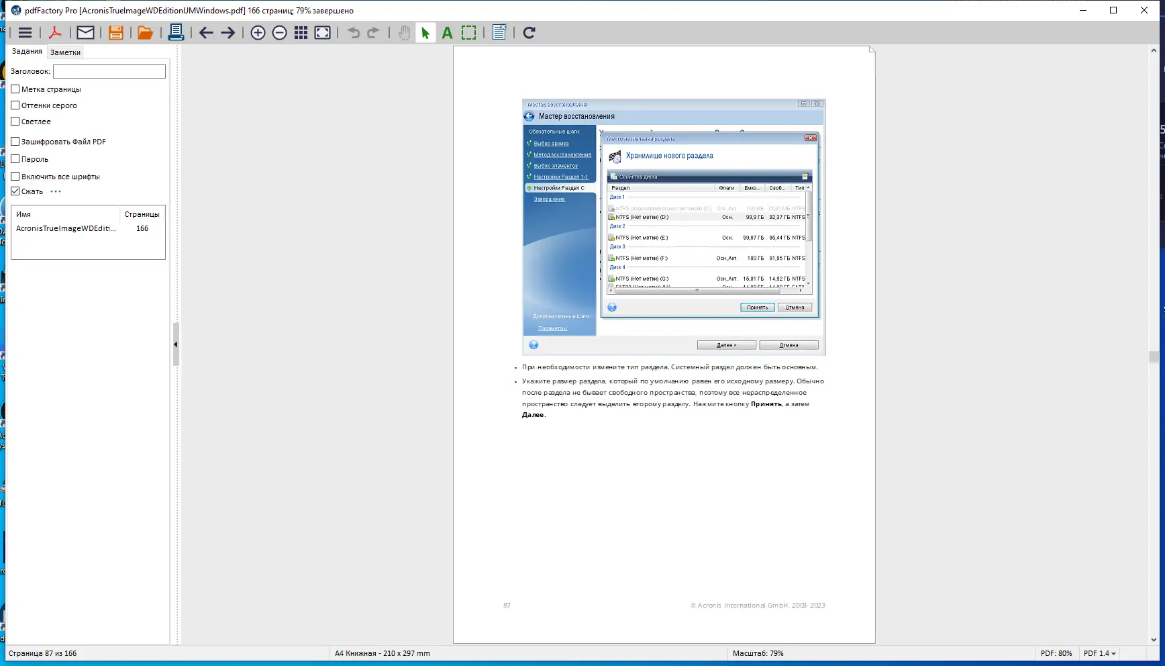Viewport: 1165px width, 666px height.
Task: Click scrollbar up arrow of document view
Action: (1154, 50)
